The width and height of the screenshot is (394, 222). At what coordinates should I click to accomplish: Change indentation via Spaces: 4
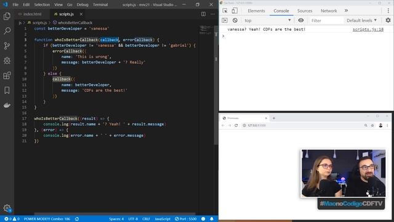116,219
